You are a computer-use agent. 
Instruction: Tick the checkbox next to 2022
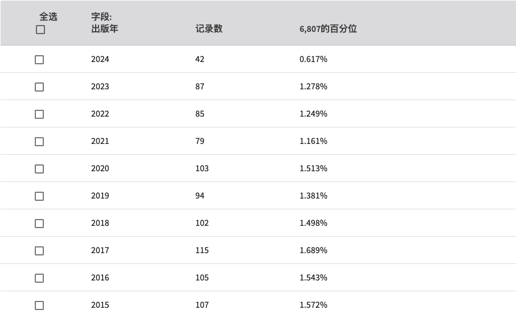(x=39, y=114)
